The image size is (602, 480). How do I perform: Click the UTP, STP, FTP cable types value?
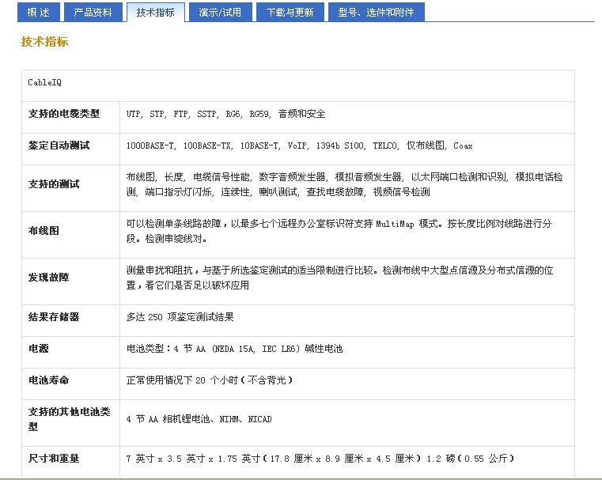point(225,114)
